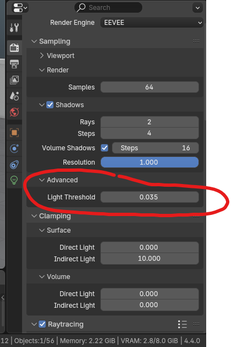Click the Light Threshold field 0.035
The width and height of the screenshot is (231, 347).
point(149,197)
